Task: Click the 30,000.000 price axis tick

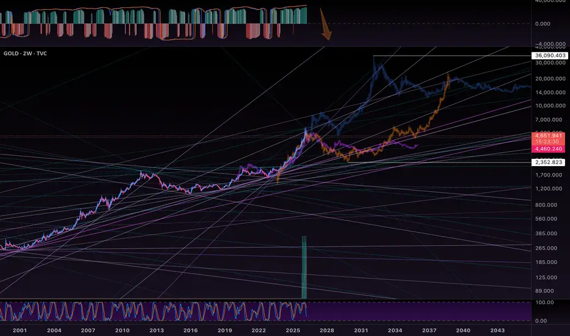Action: point(550,63)
